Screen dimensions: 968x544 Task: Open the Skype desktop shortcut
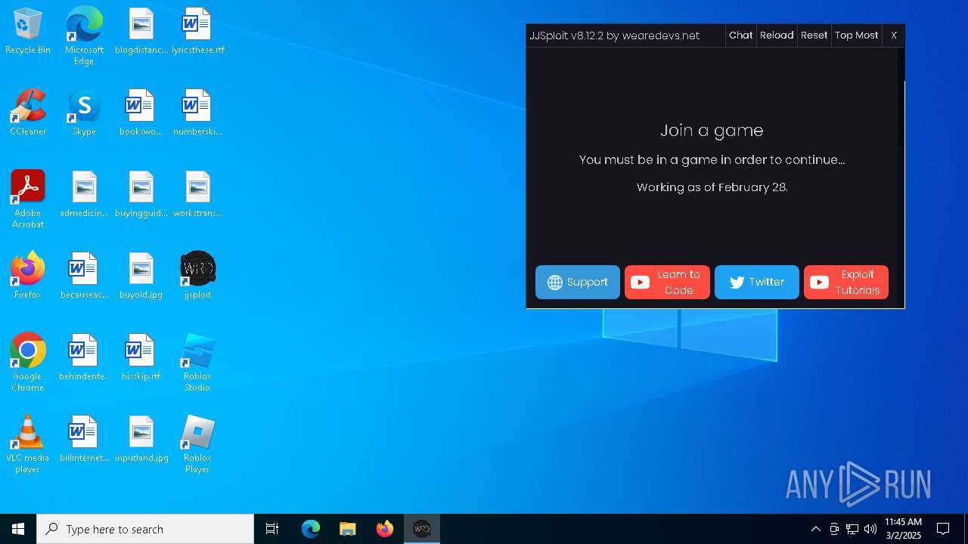(x=84, y=113)
